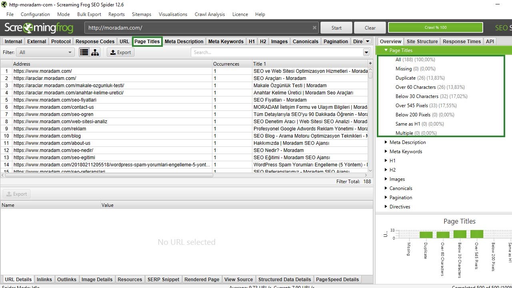Select the Over 60 Characters filter item

click(430, 87)
